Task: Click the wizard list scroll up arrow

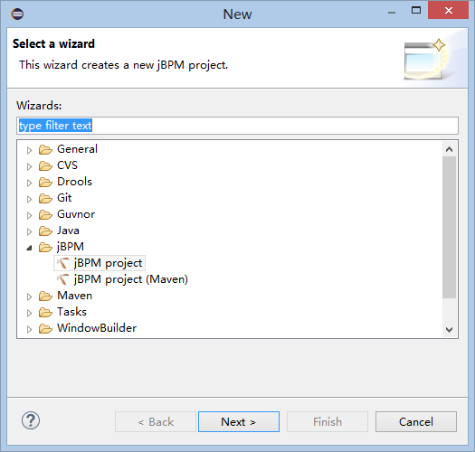Action: [x=450, y=149]
